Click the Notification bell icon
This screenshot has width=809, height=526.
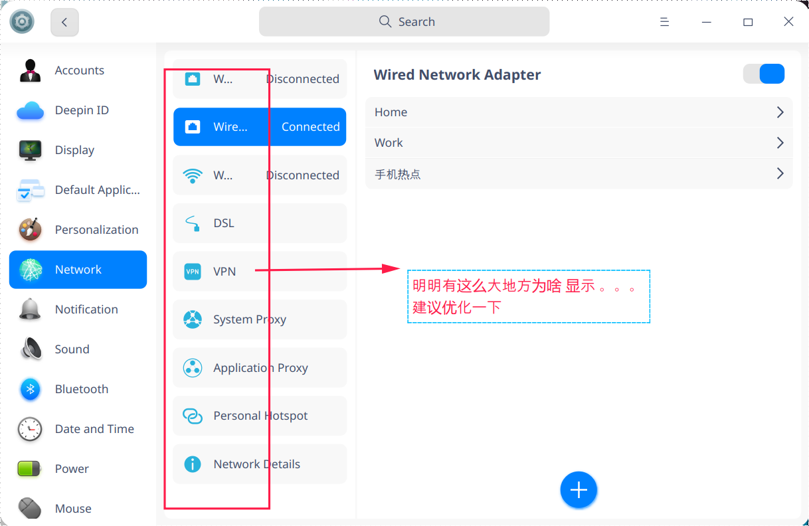pyautogui.click(x=31, y=309)
